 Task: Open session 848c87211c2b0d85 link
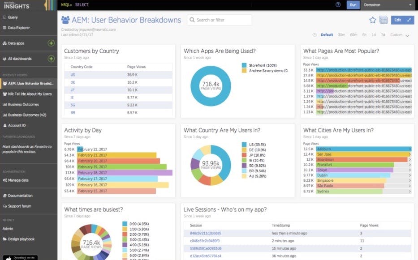[x=206, y=233]
